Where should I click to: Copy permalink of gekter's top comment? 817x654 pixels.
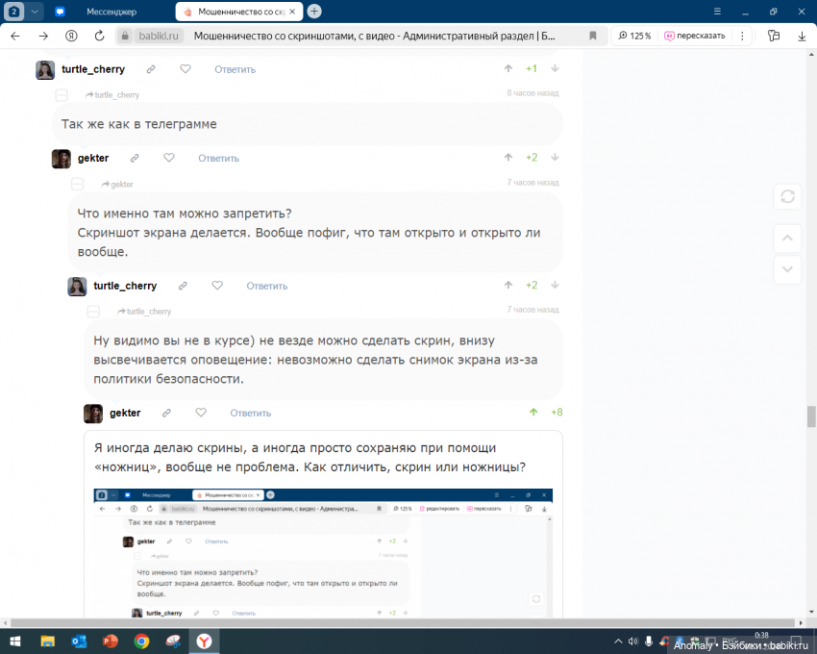(135, 158)
